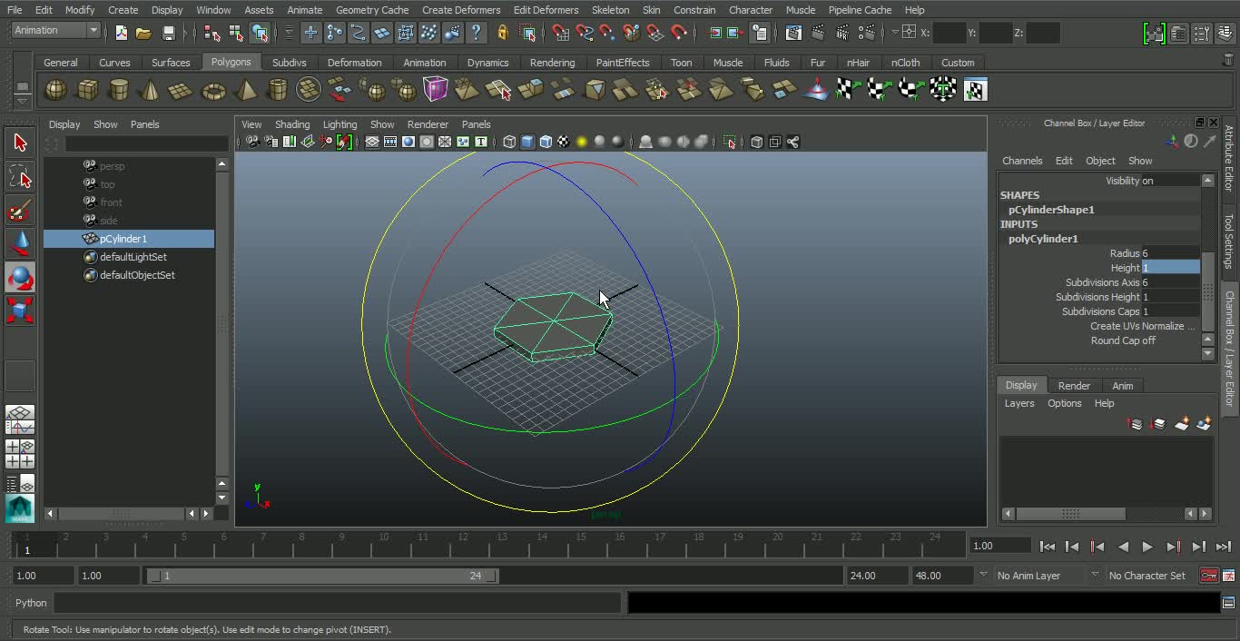Click the padlock lock selection icon
Image resolution: width=1240 pixels, height=641 pixels.
pos(503,33)
